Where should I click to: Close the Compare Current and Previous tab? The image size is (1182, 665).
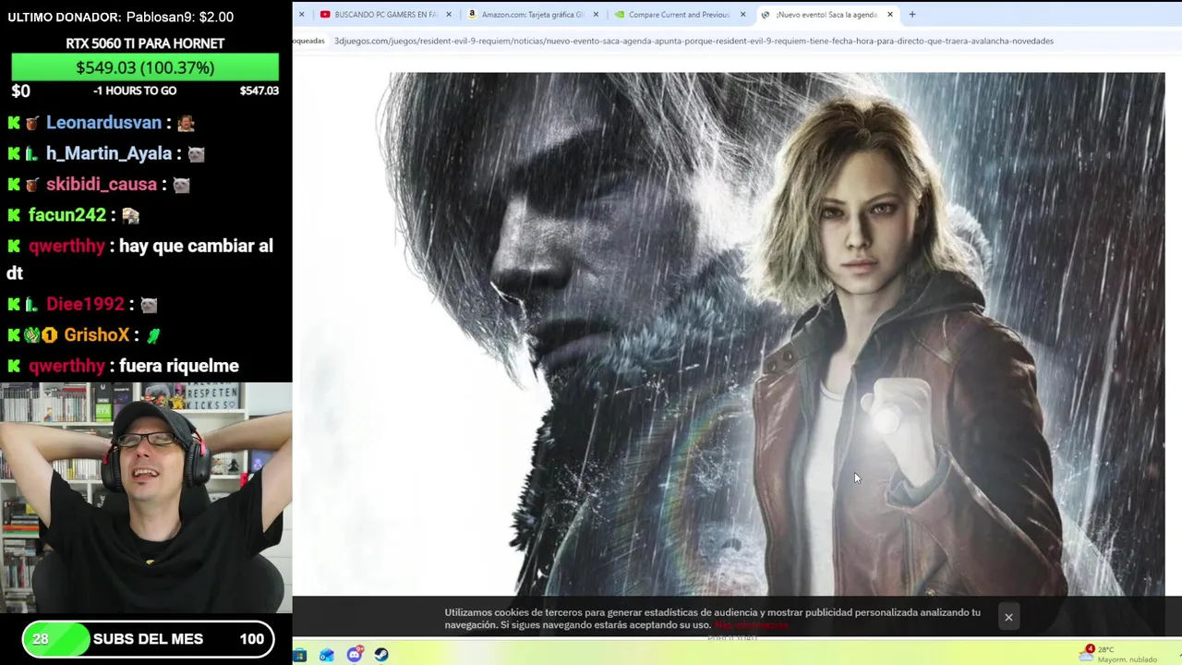click(x=742, y=15)
